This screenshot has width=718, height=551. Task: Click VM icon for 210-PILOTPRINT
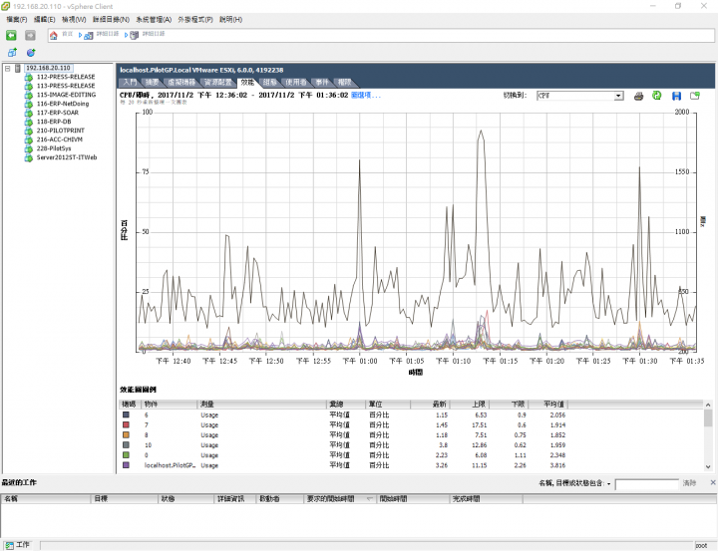[28, 131]
